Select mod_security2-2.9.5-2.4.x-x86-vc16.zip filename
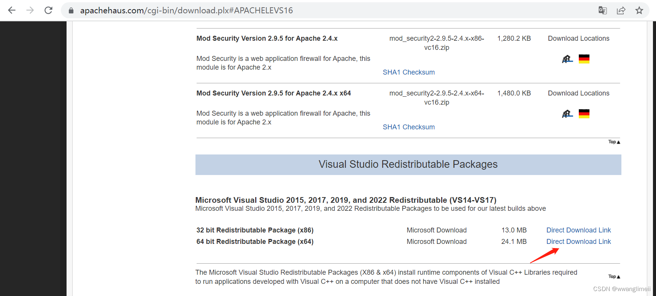 (437, 43)
